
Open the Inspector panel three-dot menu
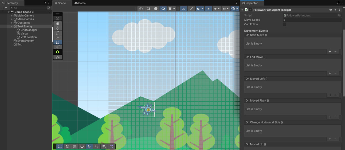pyautogui.click(x=342, y=3)
